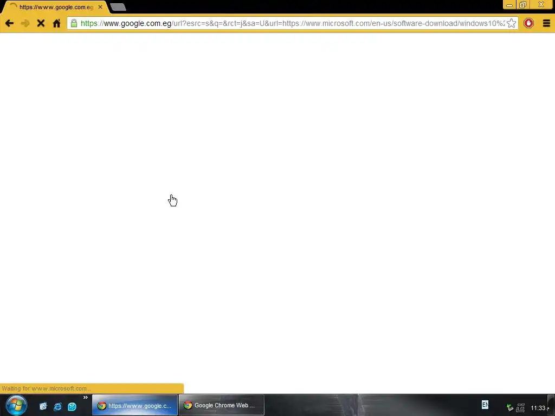Click the first quick launch icon

tap(43, 406)
